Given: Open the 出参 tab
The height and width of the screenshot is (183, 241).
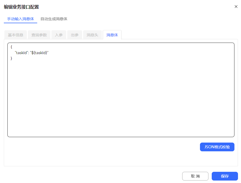Looking at the screenshot, I should pyautogui.click(x=75, y=35).
